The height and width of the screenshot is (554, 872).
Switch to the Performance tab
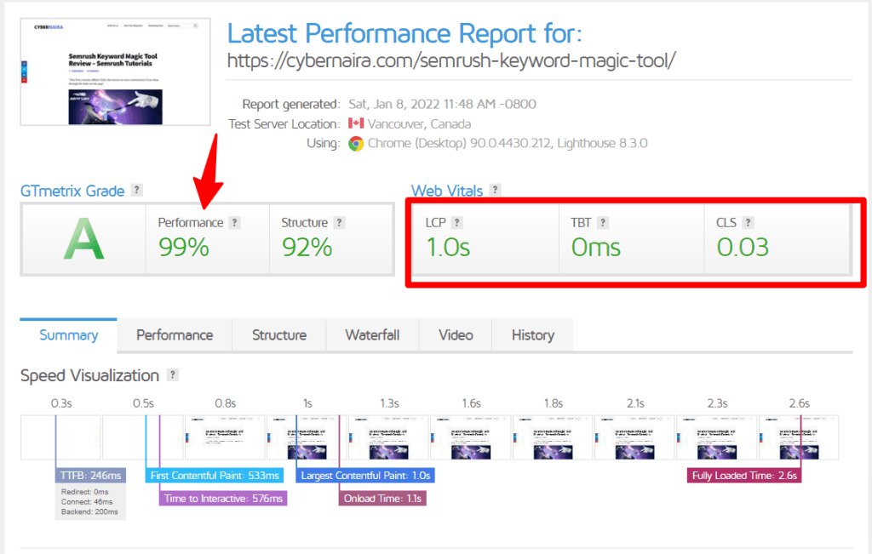pos(175,335)
